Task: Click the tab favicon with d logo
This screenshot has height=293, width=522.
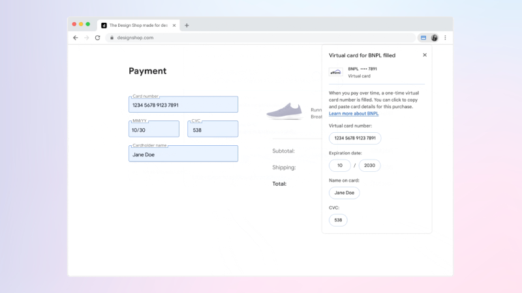Action: 104,25
